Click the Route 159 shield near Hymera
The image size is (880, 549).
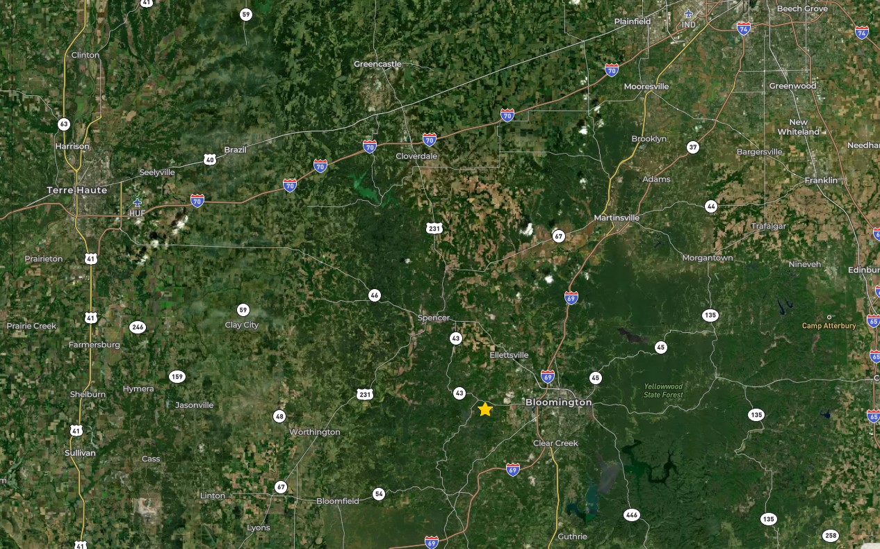(x=177, y=377)
